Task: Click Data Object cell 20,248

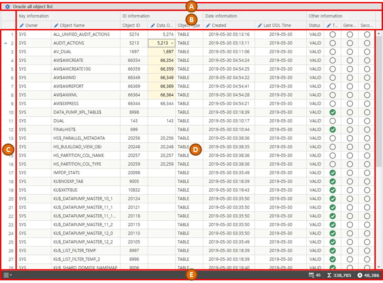Action: tap(161, 147)
